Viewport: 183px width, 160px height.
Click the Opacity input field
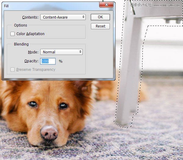pyautogui.click(x=48, y=61)
